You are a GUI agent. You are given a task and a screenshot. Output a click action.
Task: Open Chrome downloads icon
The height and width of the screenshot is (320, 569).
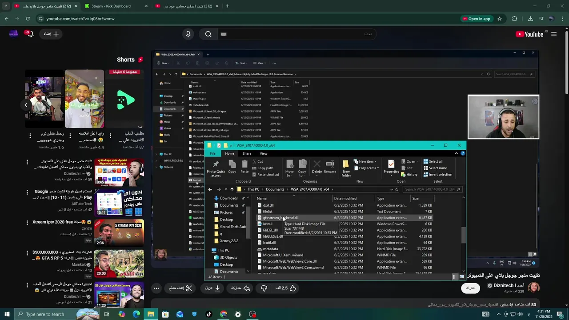pyautogui.click(x=530, y=19)
